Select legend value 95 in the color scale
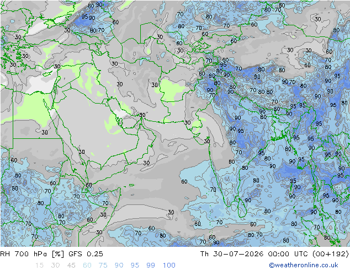Screen dimensions: 350x270 (135, 266)
